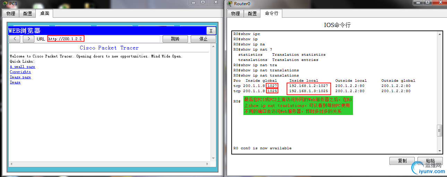This screenshot has width=447, height=177.
Task: Click the 停止 (Stop) button
Action: pos(203,39)
